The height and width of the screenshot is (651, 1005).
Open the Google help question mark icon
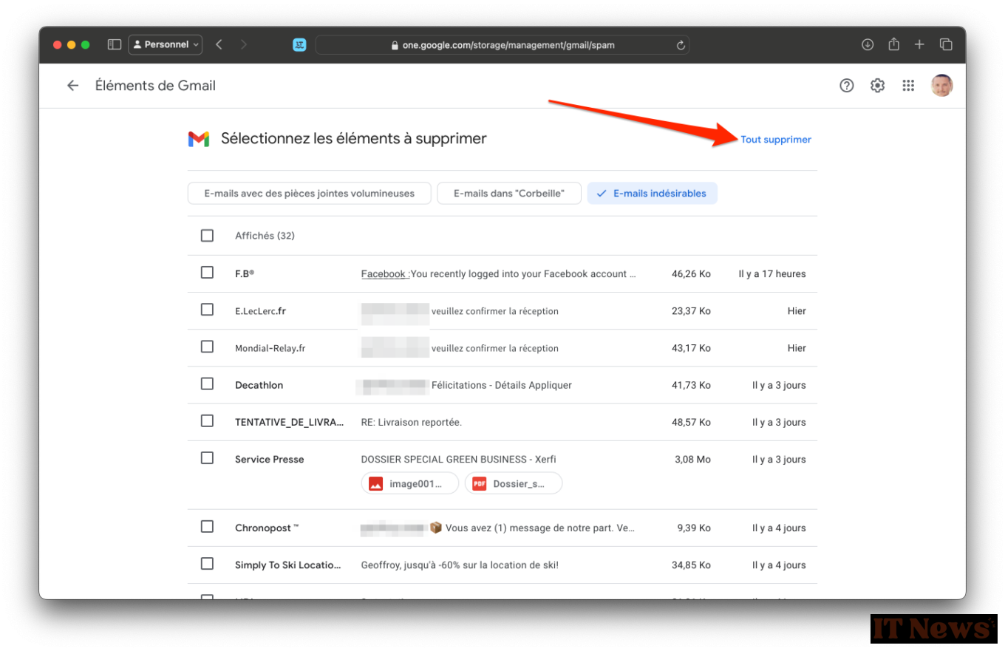click(847, 86)
